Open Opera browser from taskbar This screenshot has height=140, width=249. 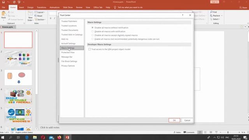[43, 137]
